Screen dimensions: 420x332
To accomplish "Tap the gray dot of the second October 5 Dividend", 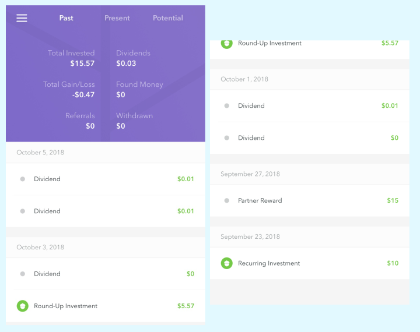I will [x=23, y=211].
